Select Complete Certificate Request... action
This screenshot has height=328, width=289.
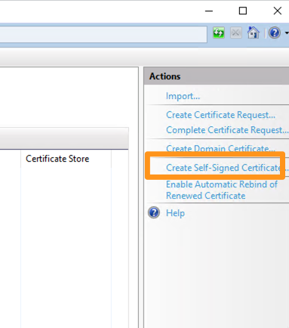point(227,130)
